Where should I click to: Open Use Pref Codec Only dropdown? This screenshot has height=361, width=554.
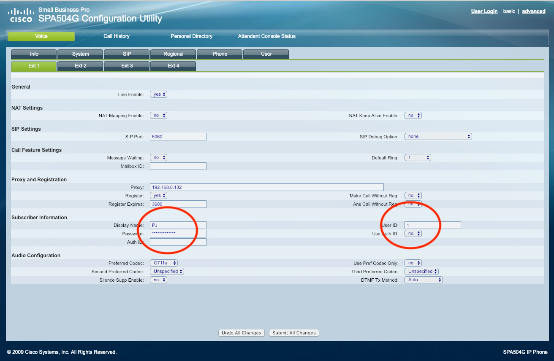click(413, 263)
